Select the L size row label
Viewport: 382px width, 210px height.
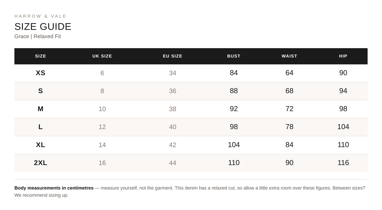pos(40,127)
